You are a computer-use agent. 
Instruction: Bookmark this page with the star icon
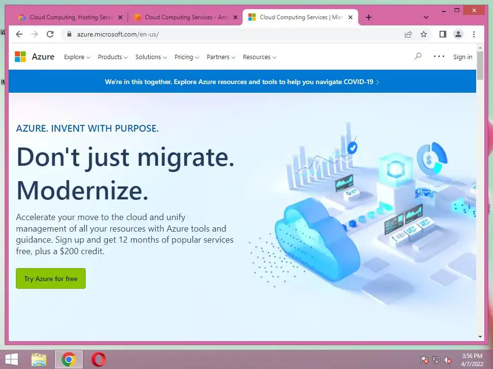pyautogui.click(x=424, y=34)
